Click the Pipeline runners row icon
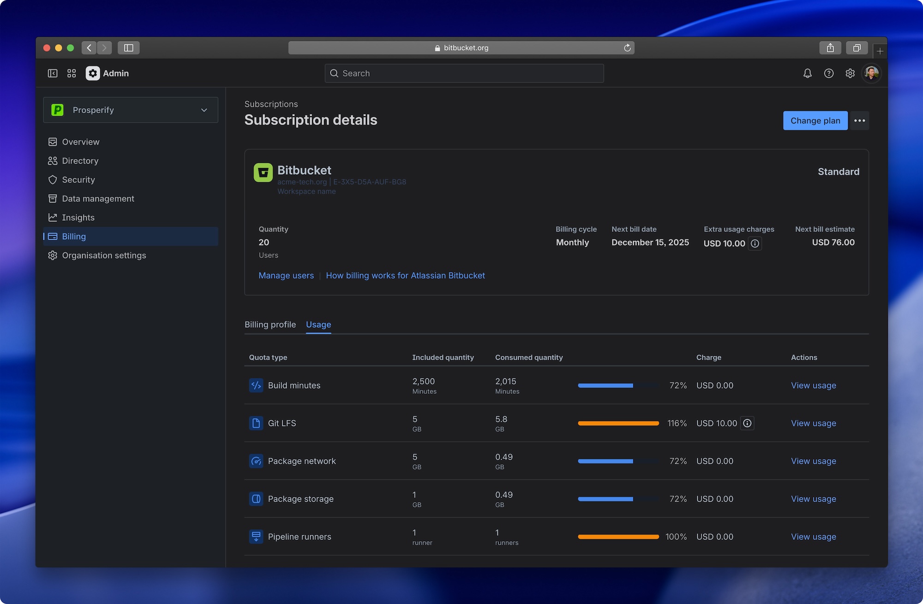 click(256, 537)
